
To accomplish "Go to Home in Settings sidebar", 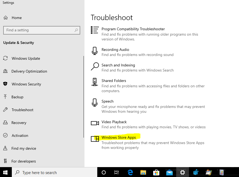I will [x=17, y=18].
